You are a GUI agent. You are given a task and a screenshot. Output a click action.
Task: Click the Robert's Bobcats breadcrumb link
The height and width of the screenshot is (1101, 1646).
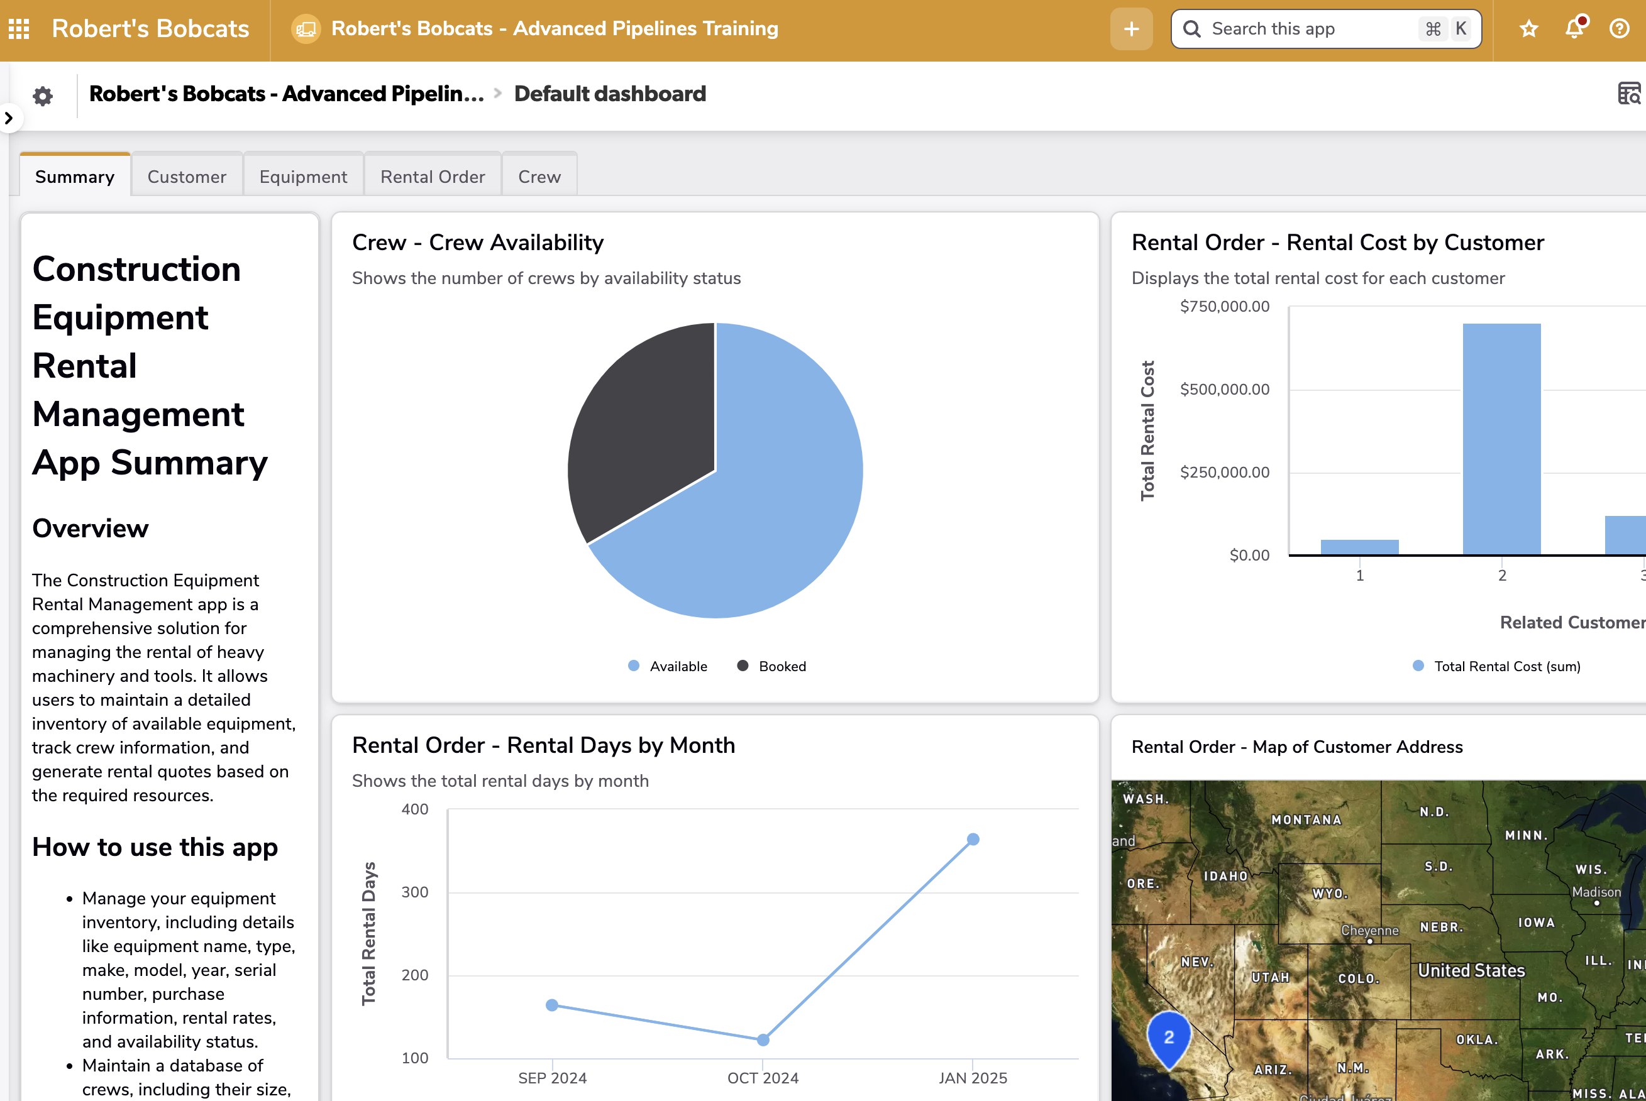[x=287, y=94]
